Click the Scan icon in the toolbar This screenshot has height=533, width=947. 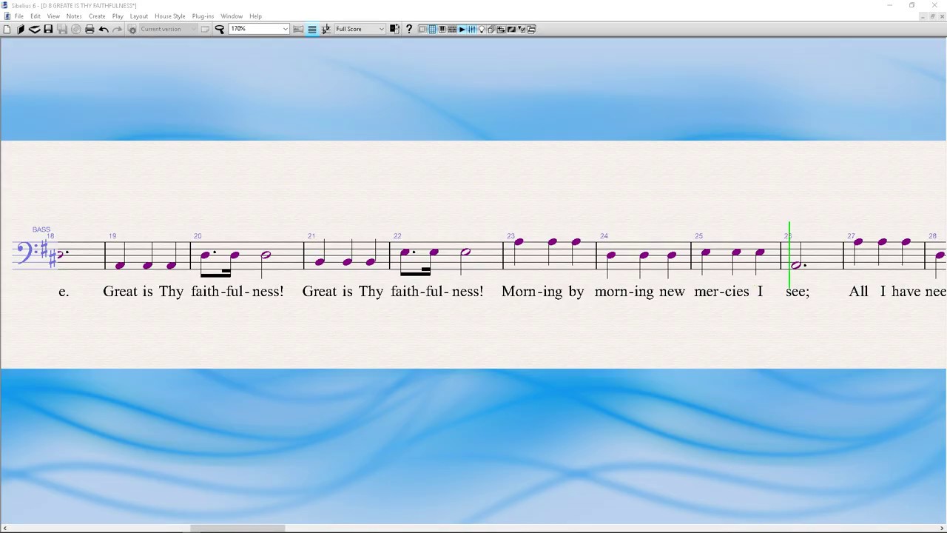click(x=34, y=29)
